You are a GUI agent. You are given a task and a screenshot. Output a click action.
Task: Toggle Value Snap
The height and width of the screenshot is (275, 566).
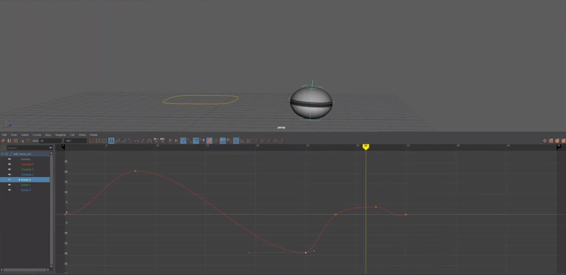(x=229, y=141)
